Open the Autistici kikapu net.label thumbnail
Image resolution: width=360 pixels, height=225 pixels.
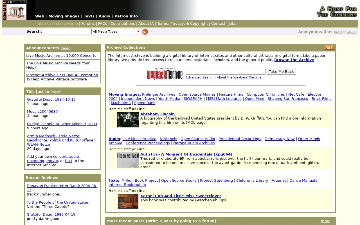click(x=128, y=160)
